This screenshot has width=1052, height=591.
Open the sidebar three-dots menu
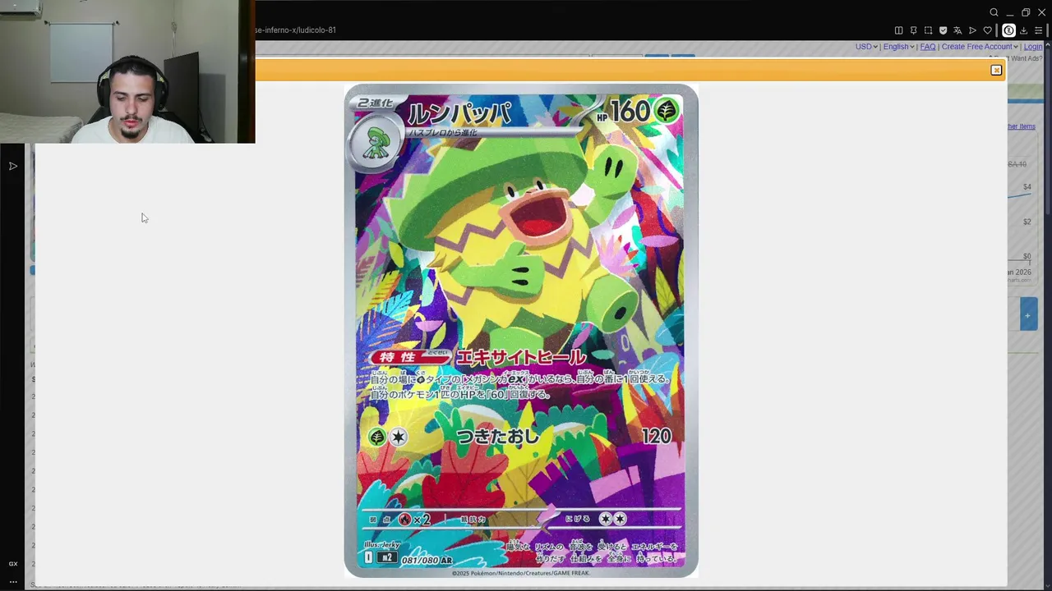tap(13, 581)
